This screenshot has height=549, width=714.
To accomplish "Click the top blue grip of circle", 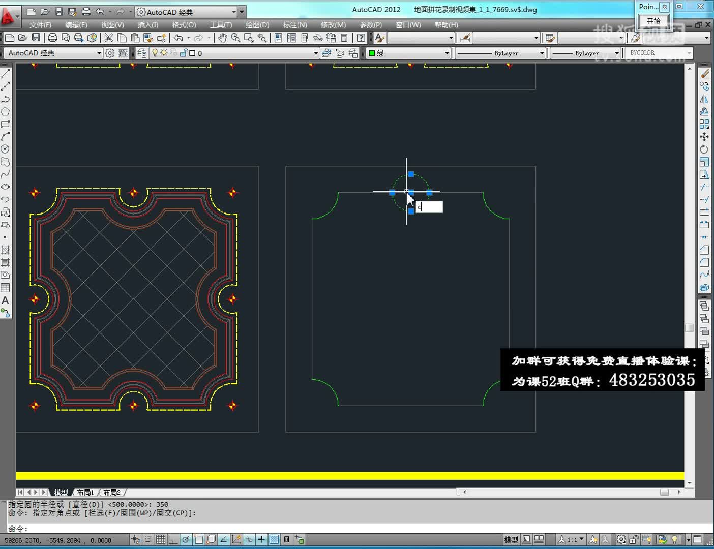I will coord(411,174).
